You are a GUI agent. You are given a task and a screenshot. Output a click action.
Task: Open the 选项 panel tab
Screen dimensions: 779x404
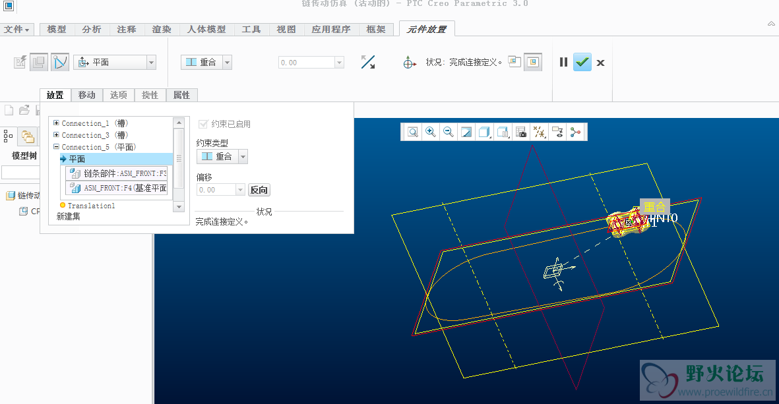pyautogui.click(x=118, y=95)
